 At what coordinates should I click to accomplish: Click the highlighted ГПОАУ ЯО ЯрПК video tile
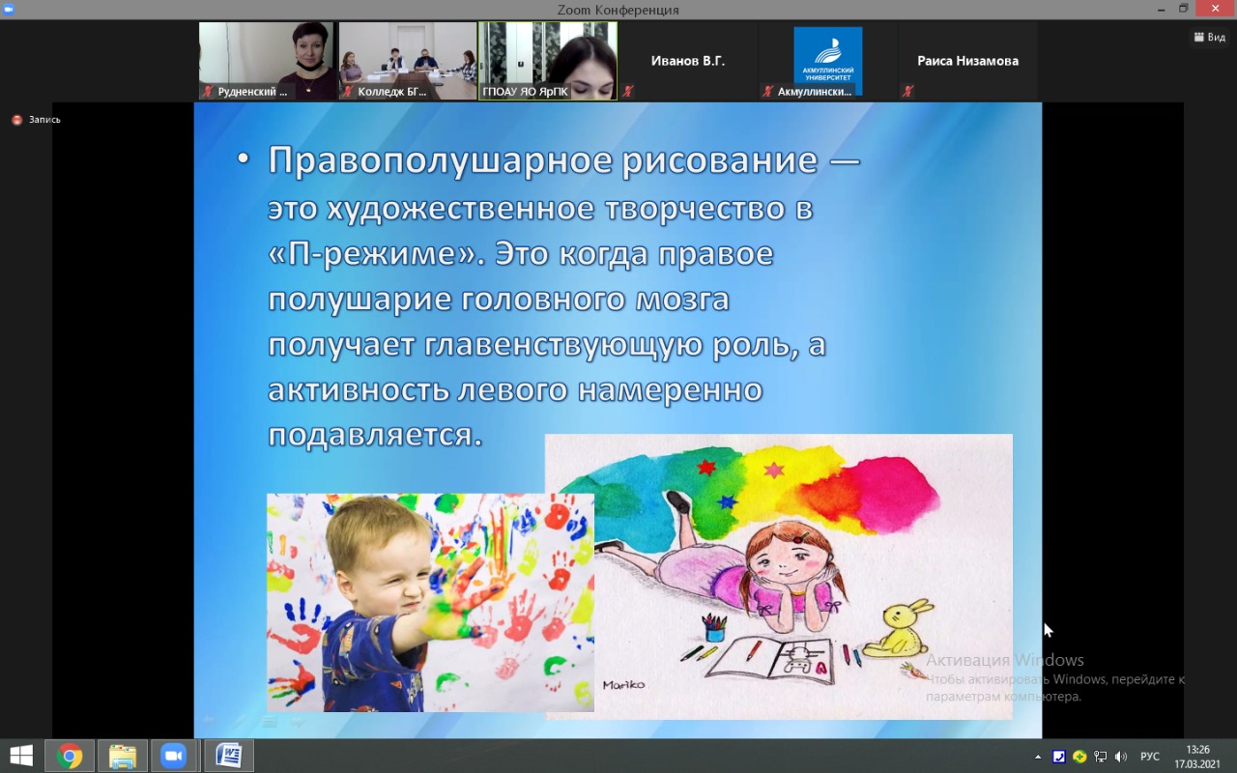547,60
